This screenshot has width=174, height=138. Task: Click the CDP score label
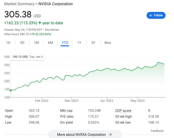pos(123,111)
